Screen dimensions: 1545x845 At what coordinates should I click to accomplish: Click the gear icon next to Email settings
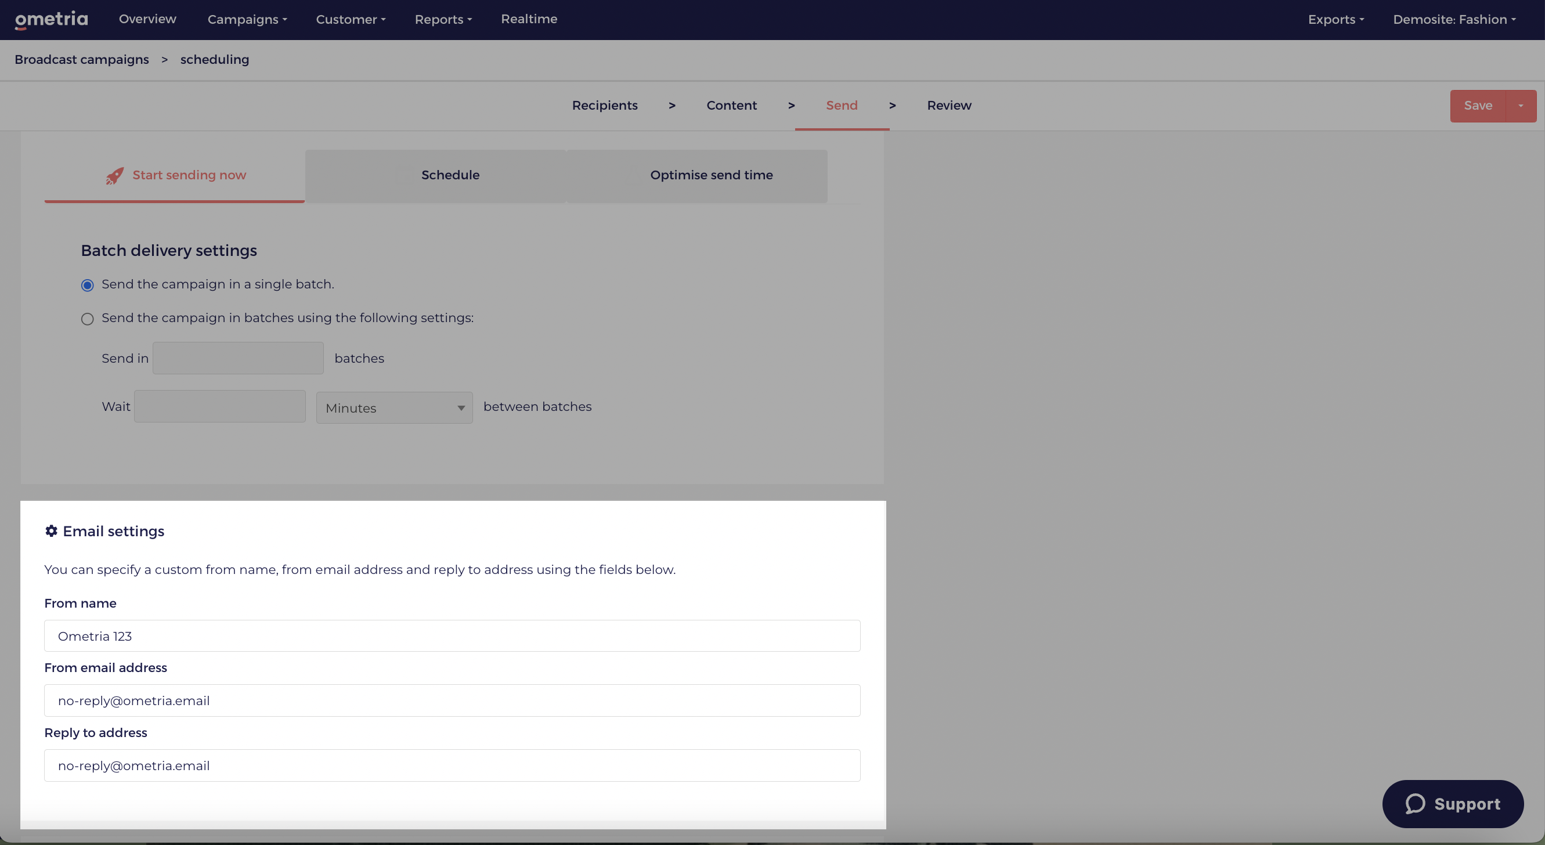[51, 531]
